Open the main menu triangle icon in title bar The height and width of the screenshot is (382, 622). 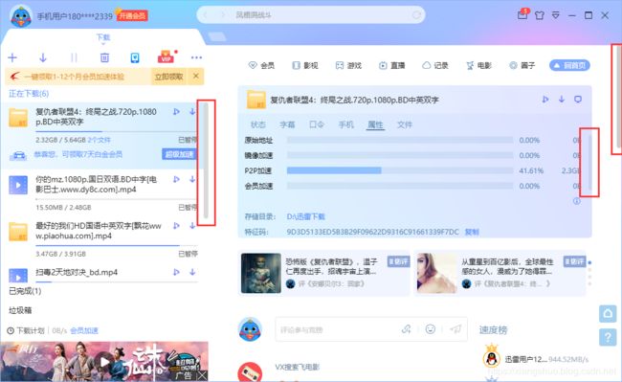coord(556,15)
